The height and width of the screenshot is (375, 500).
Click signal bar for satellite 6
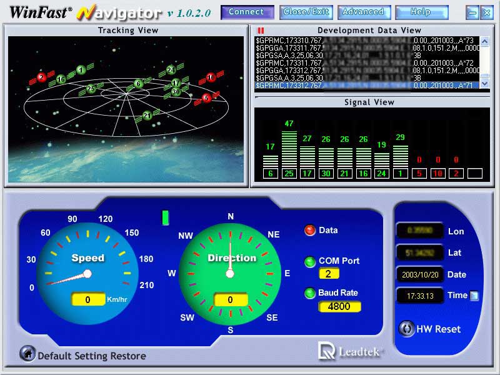[271, 161]
